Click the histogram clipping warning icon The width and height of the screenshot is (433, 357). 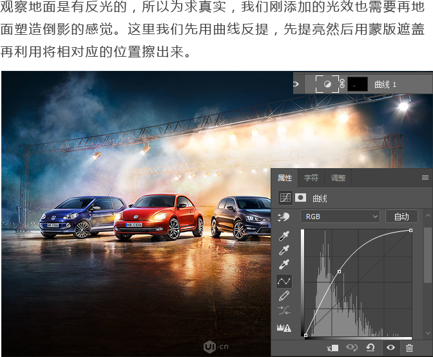[284, 328]
